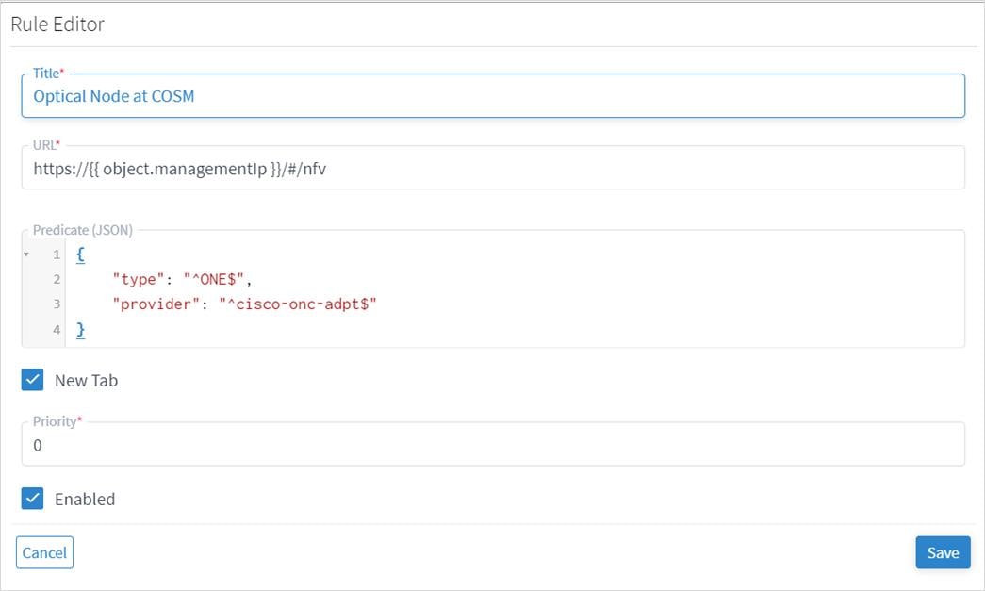Click the "type" key in the predicate

(x=136, y=279)
